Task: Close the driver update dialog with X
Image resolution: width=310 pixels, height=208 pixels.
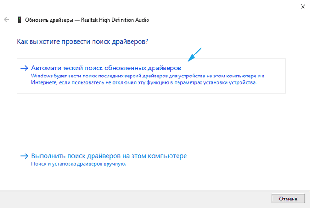Action: point(301,7)
